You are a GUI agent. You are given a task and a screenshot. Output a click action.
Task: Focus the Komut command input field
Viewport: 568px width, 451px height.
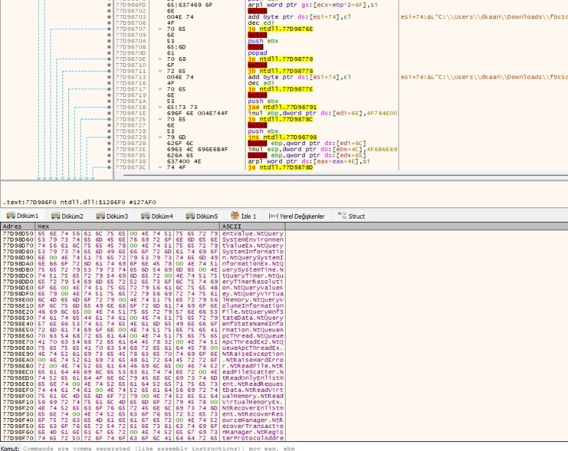pos(294,448)
